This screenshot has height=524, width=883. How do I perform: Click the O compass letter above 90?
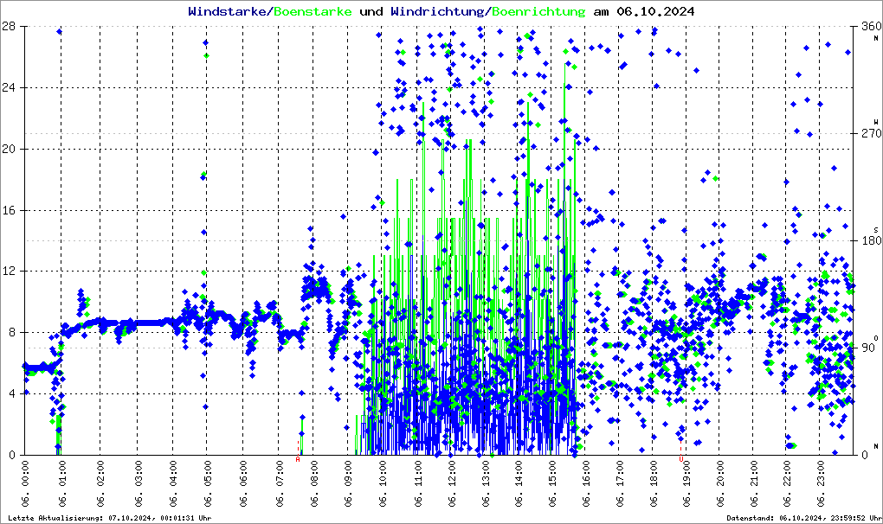(x=876, y=338)
